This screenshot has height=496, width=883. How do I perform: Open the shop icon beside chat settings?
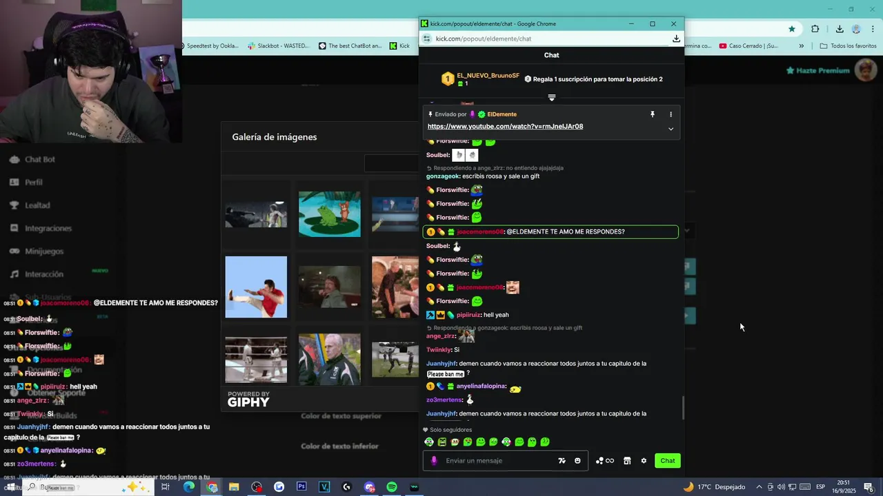pyautogui.click(x=627, y=461)
